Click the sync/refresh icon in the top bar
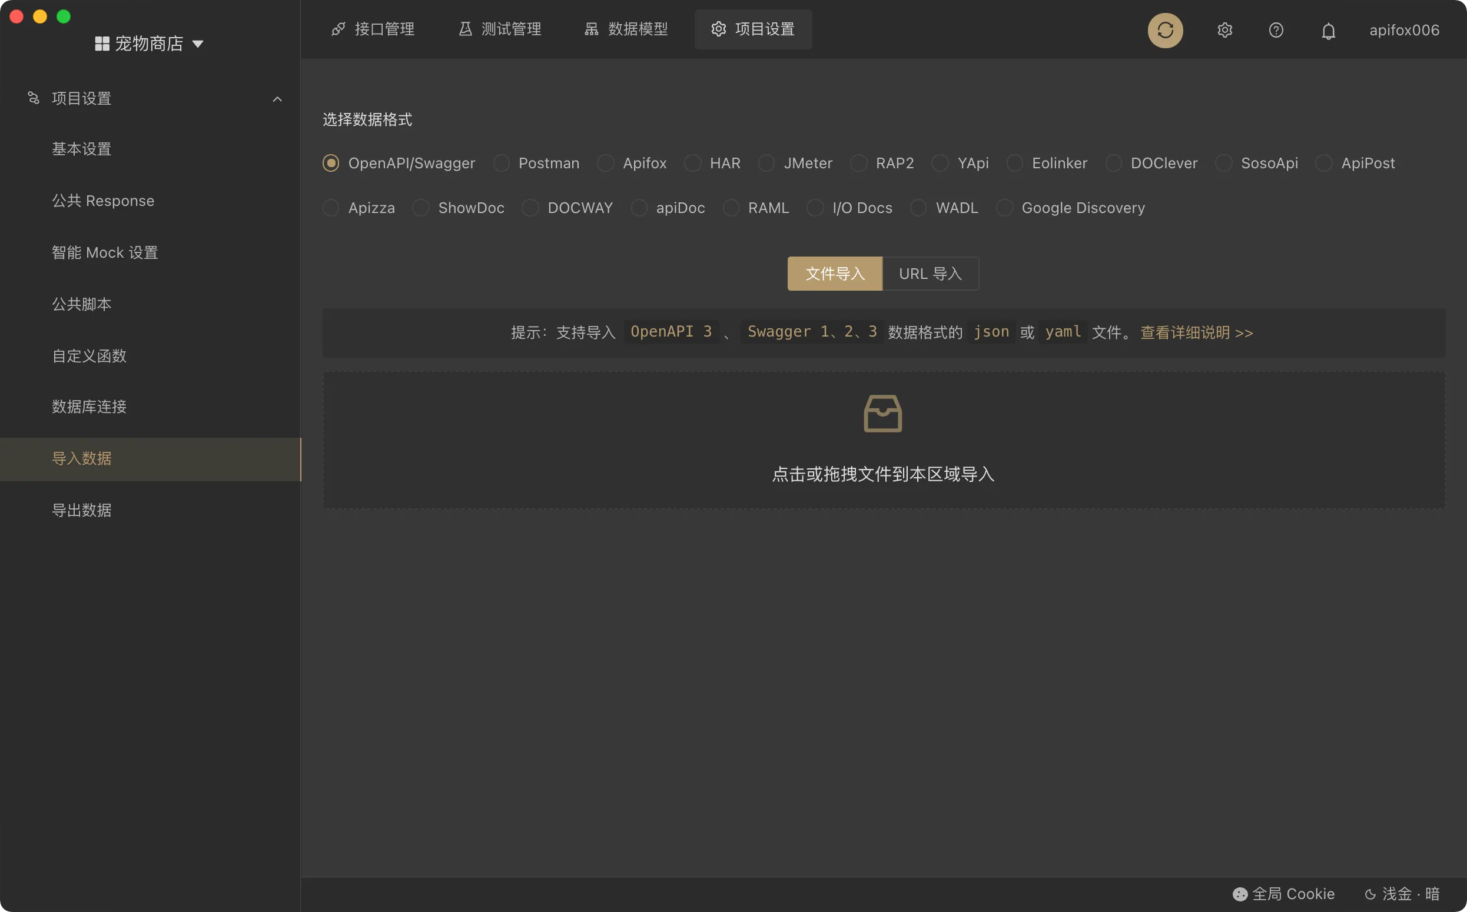 pyautogui.click(x=1164, y=29)
